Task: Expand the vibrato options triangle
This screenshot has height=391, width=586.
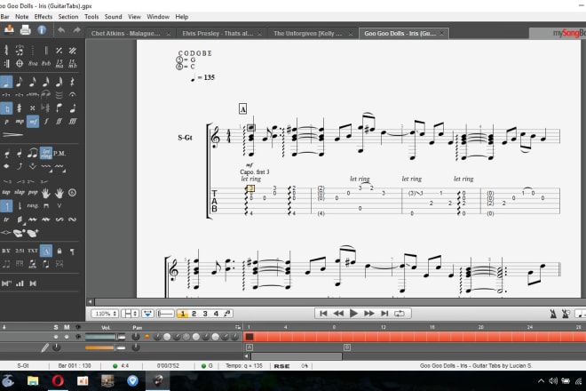Action: click(51, 172)
